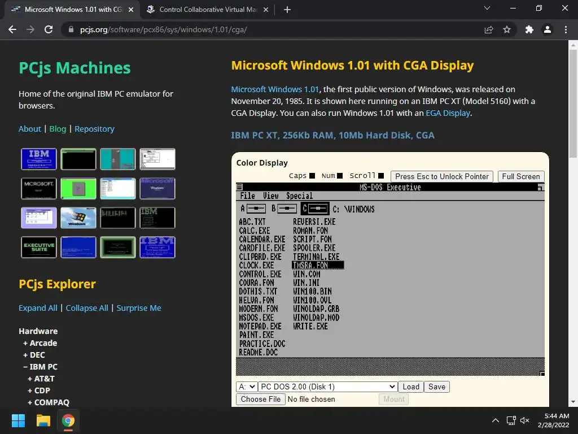The width and height of the screenshot is (578, 434).
Task: Click the share page icon in address bar
Action: [x=489, y=29]
